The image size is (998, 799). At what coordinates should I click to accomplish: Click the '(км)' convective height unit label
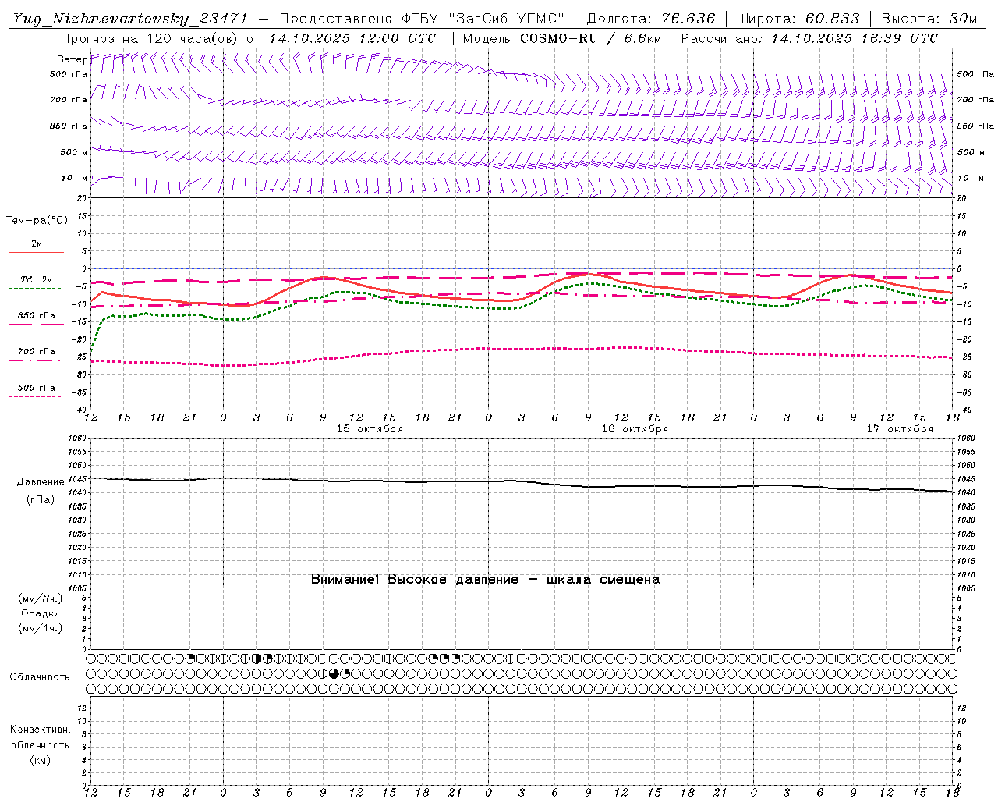tap(41, 760)
